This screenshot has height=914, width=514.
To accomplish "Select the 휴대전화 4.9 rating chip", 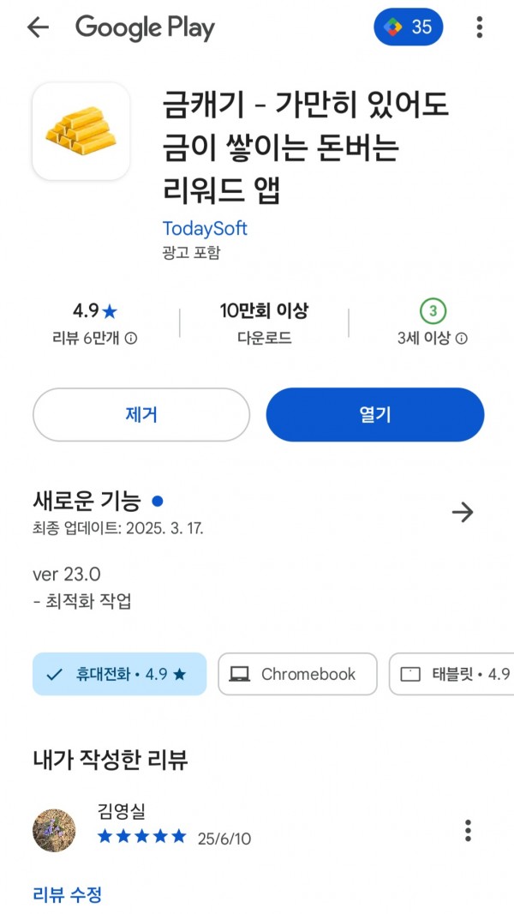I will [x=119, y=675].
